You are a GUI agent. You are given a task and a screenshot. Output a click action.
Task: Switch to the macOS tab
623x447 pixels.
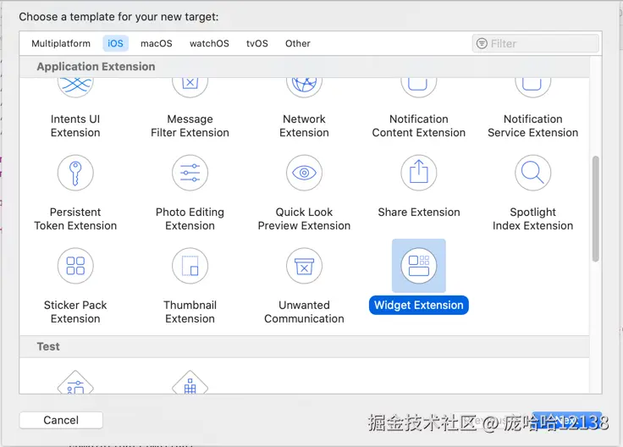click(157, 43)
